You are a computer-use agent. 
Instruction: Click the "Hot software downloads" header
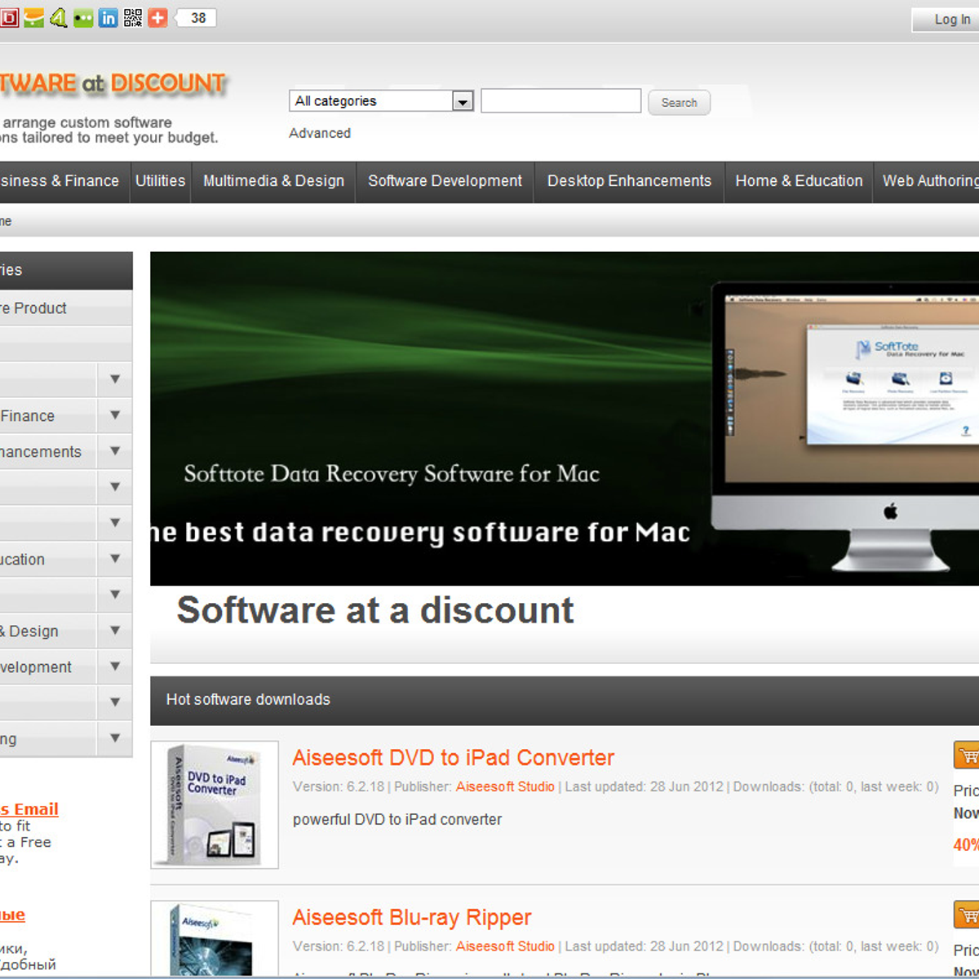[248, 700]
